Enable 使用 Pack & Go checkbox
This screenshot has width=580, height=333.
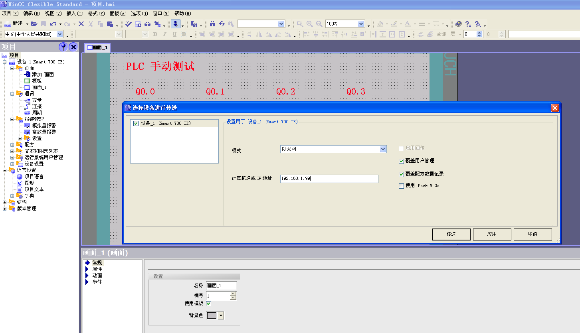pos(402,186)
